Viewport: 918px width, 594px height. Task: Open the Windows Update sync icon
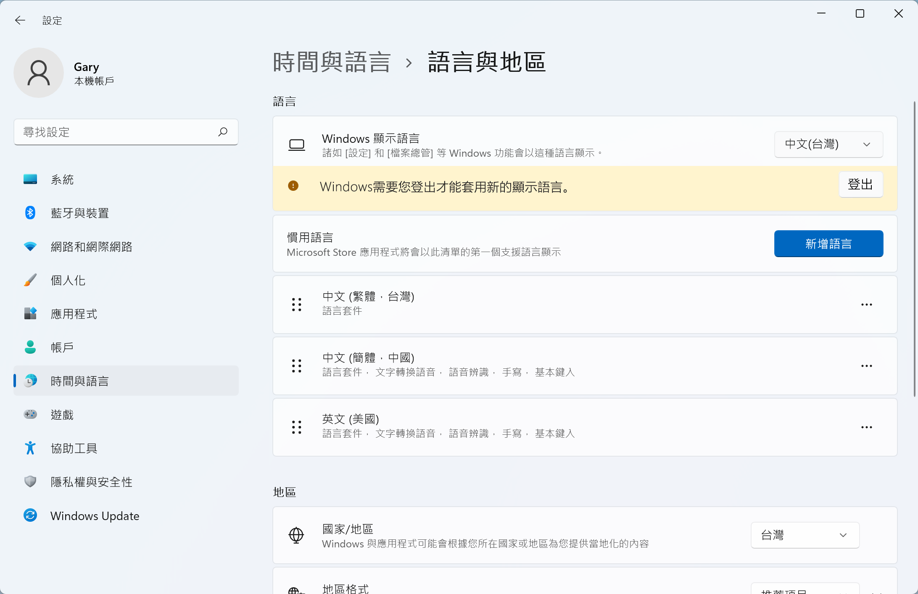(x=30, y=515)
